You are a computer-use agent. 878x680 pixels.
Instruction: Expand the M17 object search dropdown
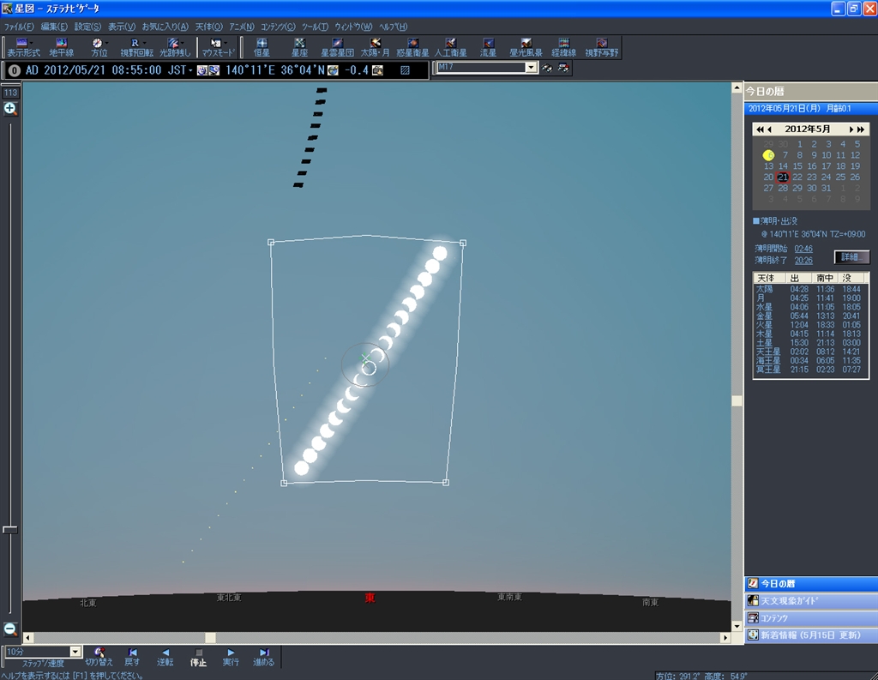(x=531, y=68)
